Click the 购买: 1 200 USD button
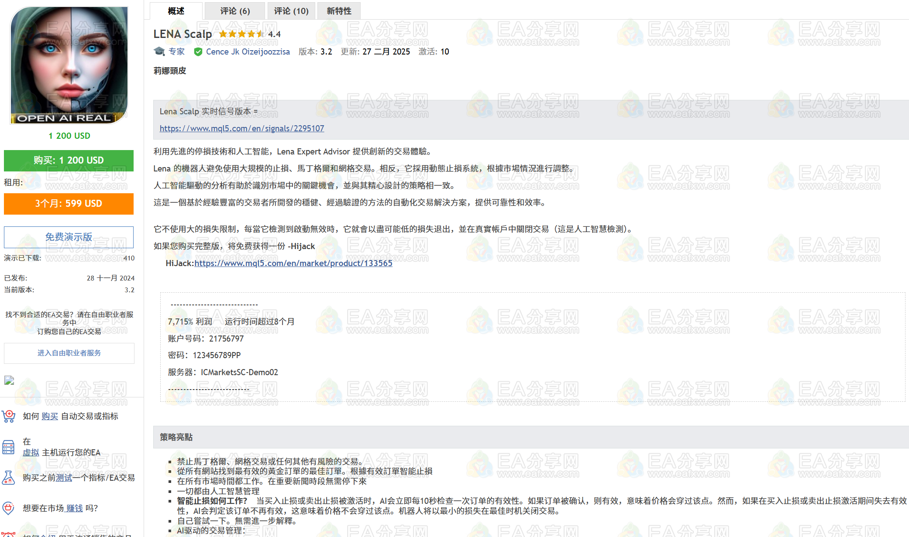Viewport: 909px width, 537px height. pyautogui.click(x=69, y=161)
